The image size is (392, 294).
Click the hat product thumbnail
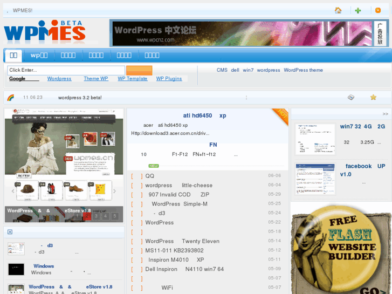27,190
